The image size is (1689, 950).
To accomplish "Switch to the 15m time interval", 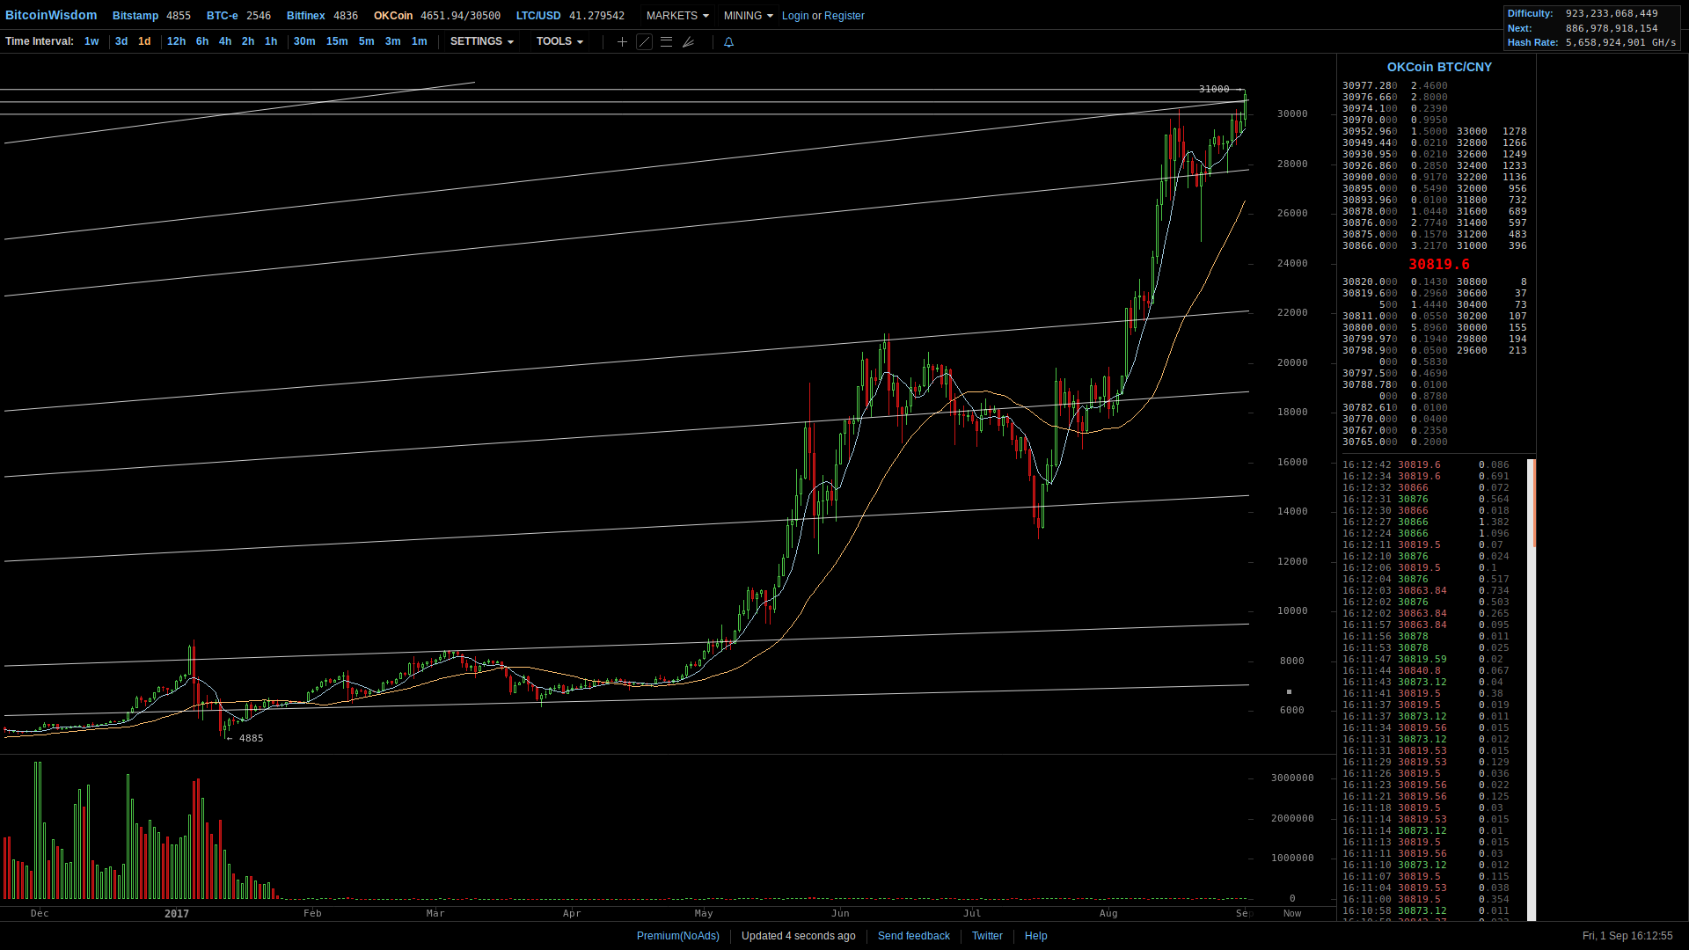I will [337, 41].
